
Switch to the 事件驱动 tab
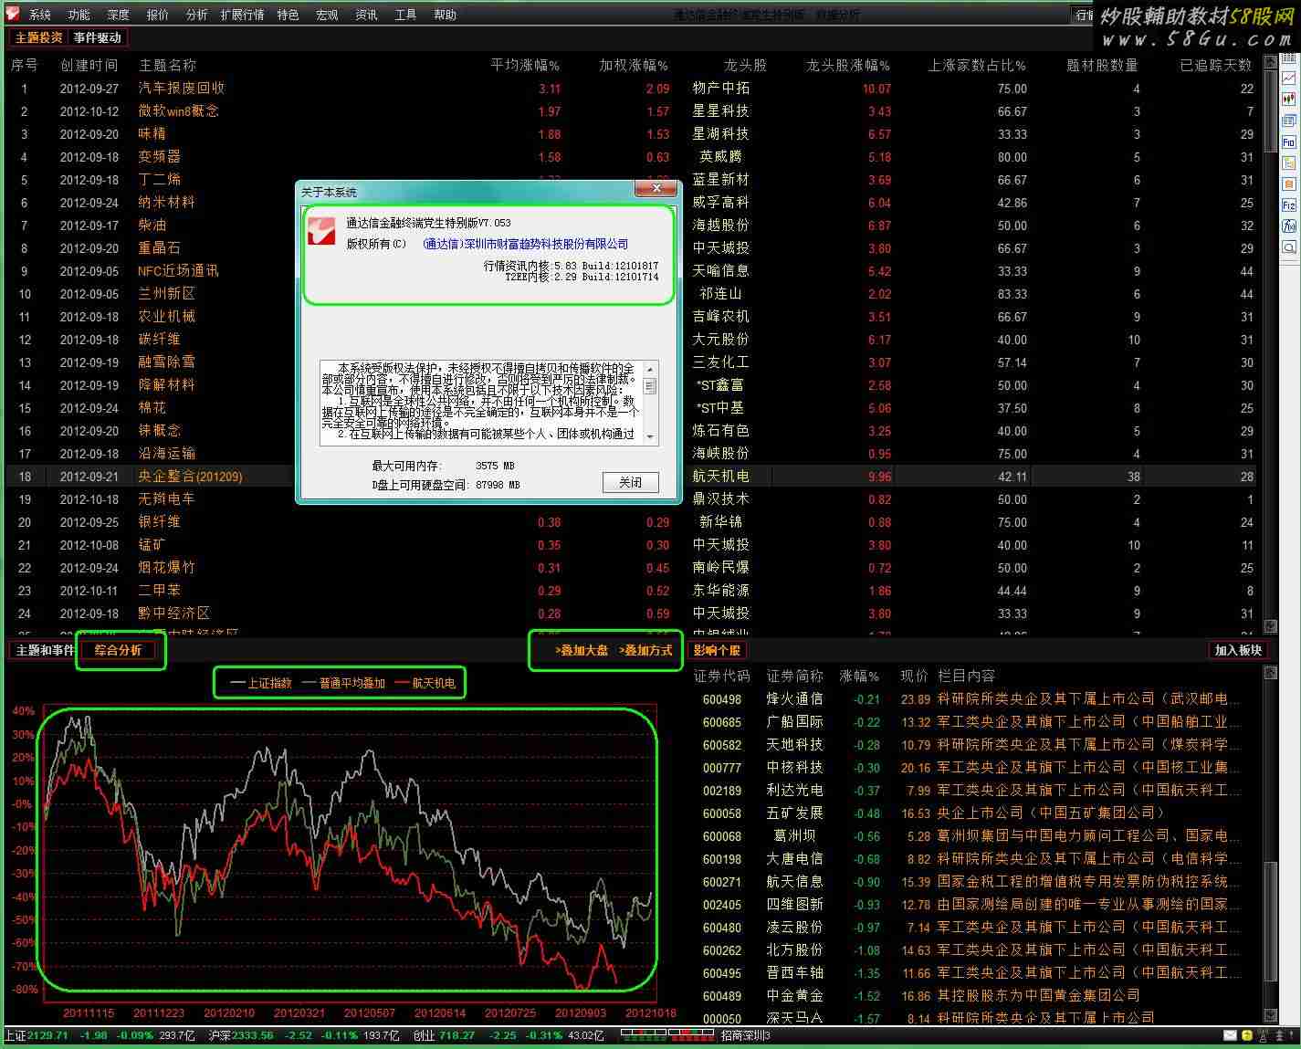pyautogui.click(x=98, y=37)
